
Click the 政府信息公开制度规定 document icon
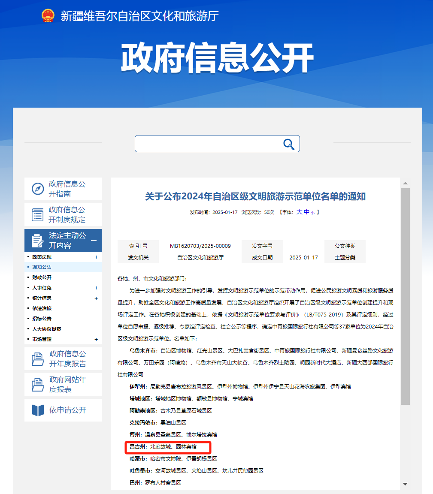point(38,214)
